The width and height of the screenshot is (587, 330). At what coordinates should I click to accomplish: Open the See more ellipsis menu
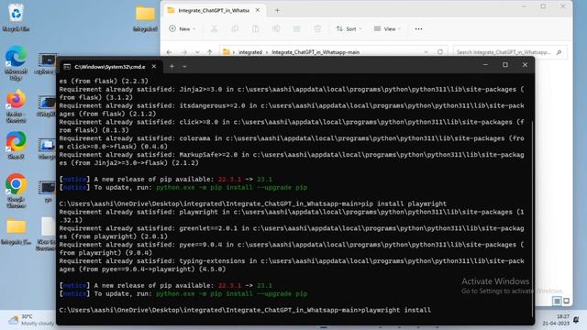coord(418,28)
